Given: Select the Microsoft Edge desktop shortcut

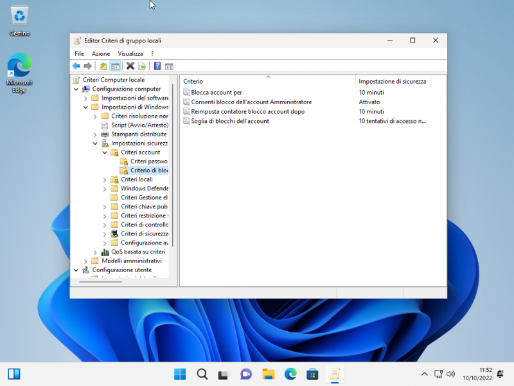Looking at the screenshot, I should (19, 73).
